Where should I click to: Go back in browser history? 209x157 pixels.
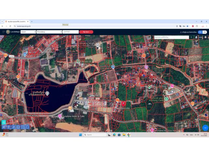pos(2,26)
